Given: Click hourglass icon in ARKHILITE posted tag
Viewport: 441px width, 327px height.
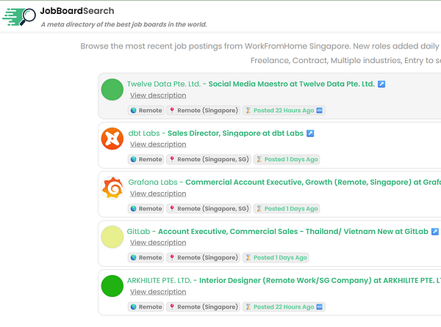Looking at the screenshot, I should (x=248, y=306).
